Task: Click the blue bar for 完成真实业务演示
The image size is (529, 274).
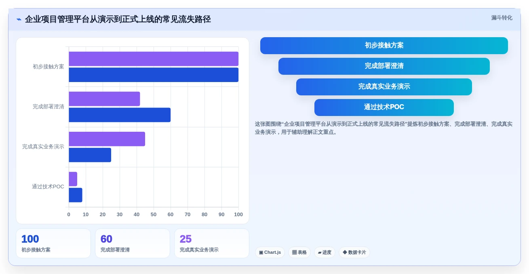Action: point(90,155)
